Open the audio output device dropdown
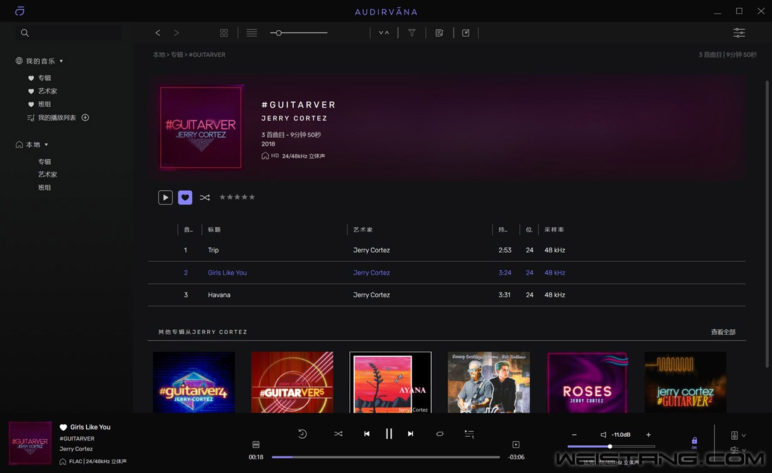Viewport: 772px width, 473px height. click(738, 435)
